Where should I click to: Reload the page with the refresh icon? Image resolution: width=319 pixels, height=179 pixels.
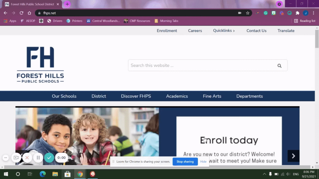(21, 13)
